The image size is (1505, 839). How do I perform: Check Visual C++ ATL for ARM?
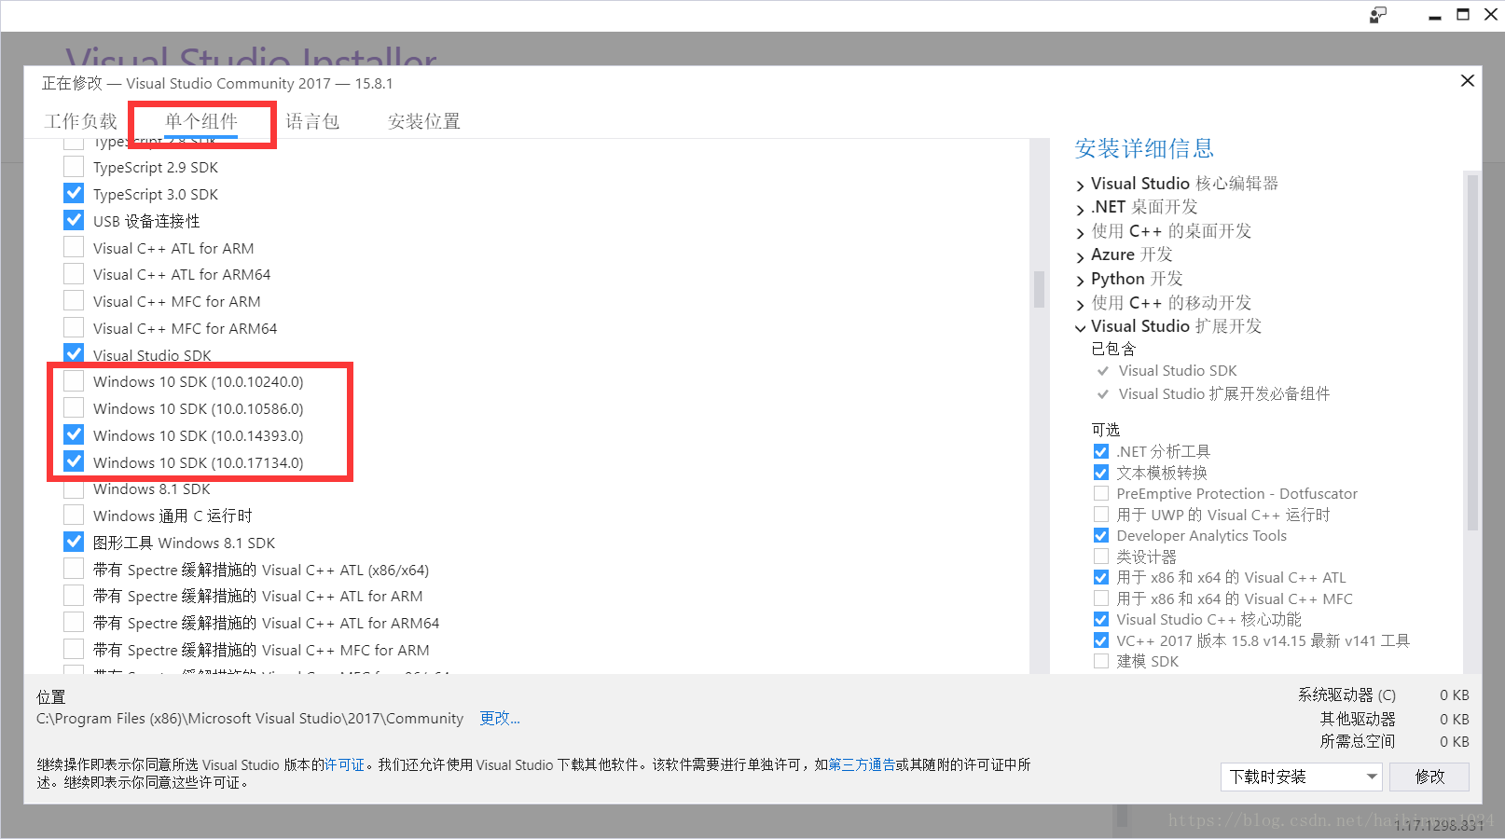point(74,247)
